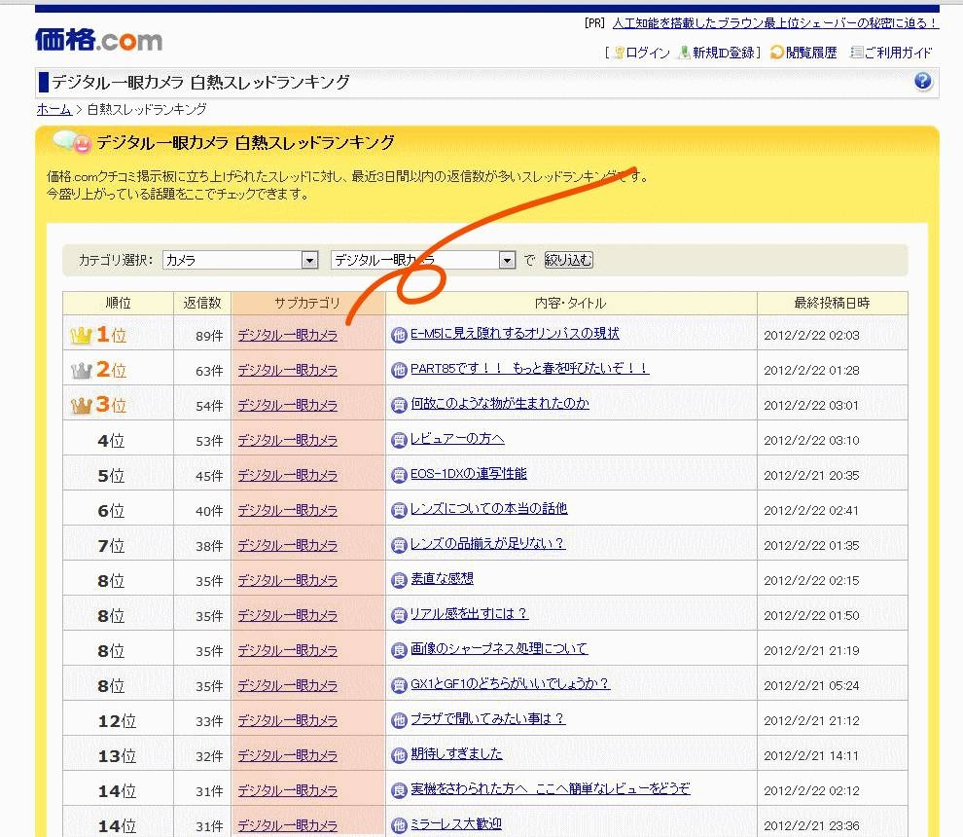The width and height of the screenshot is (963, 837).
Task: Open the カメラ category dropdown
Action: click(309, 261)
